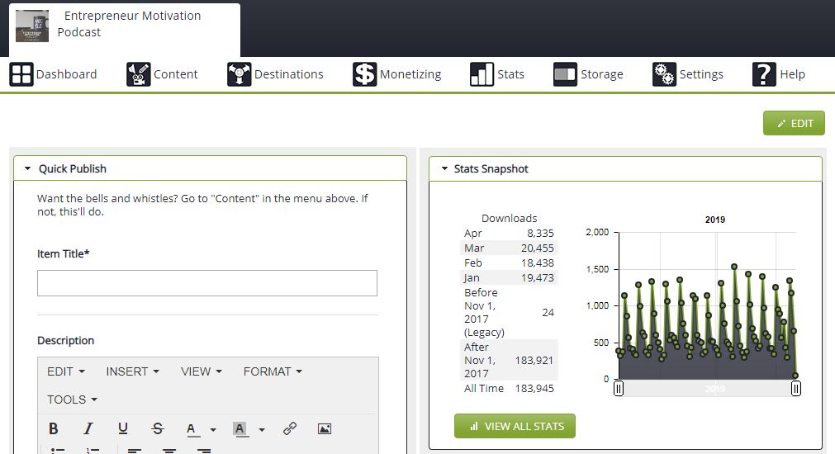Click the legacy downloads value 24
The width and height of the screenshot is (835, 454).
tap(548, 312)
